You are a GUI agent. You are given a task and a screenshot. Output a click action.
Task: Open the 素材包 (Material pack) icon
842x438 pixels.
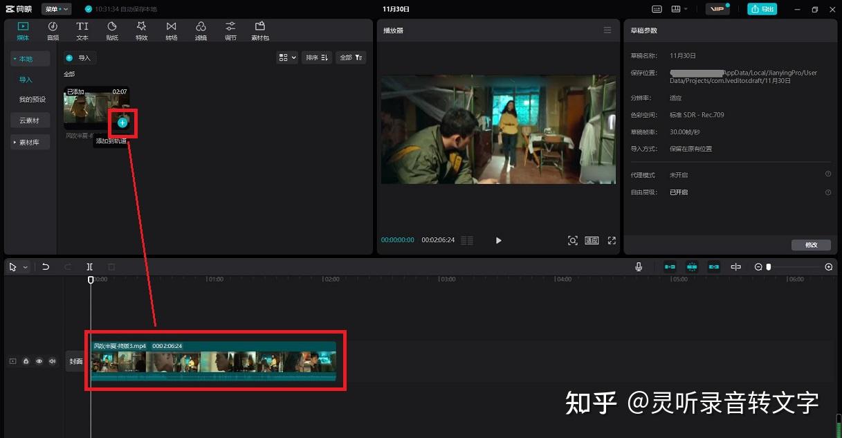click(260, 31)
